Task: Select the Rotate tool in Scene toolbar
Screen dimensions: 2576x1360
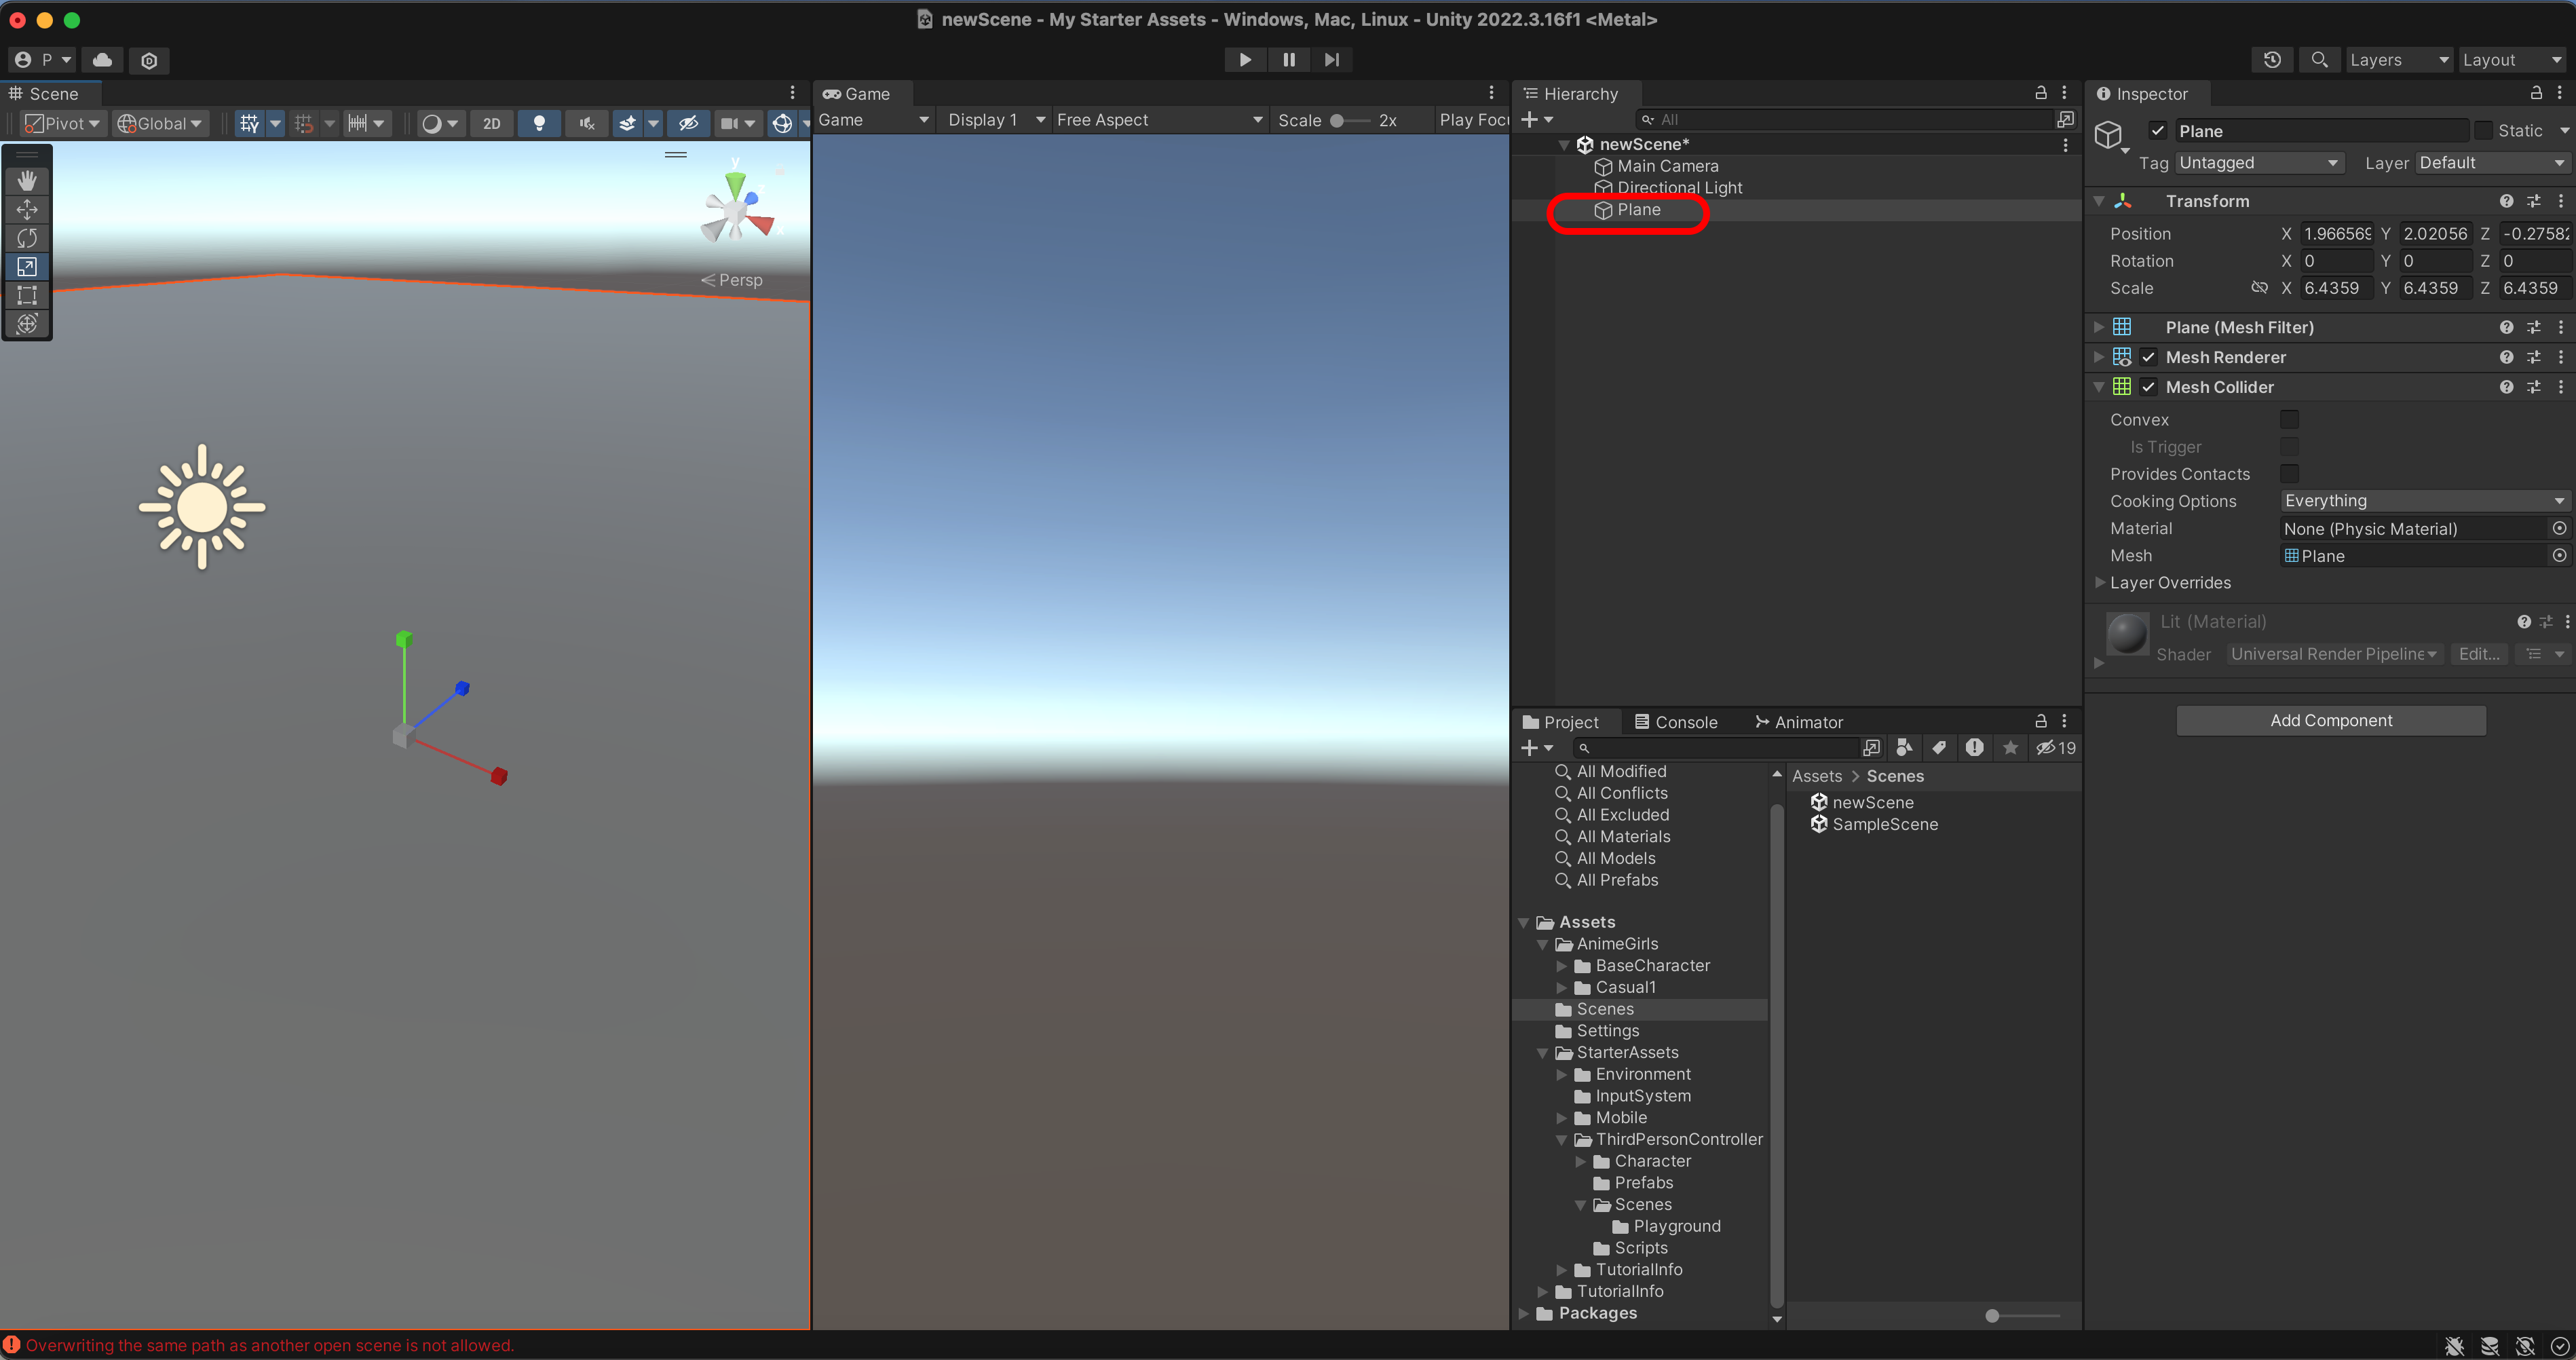Action: click(x=27, y=238)
